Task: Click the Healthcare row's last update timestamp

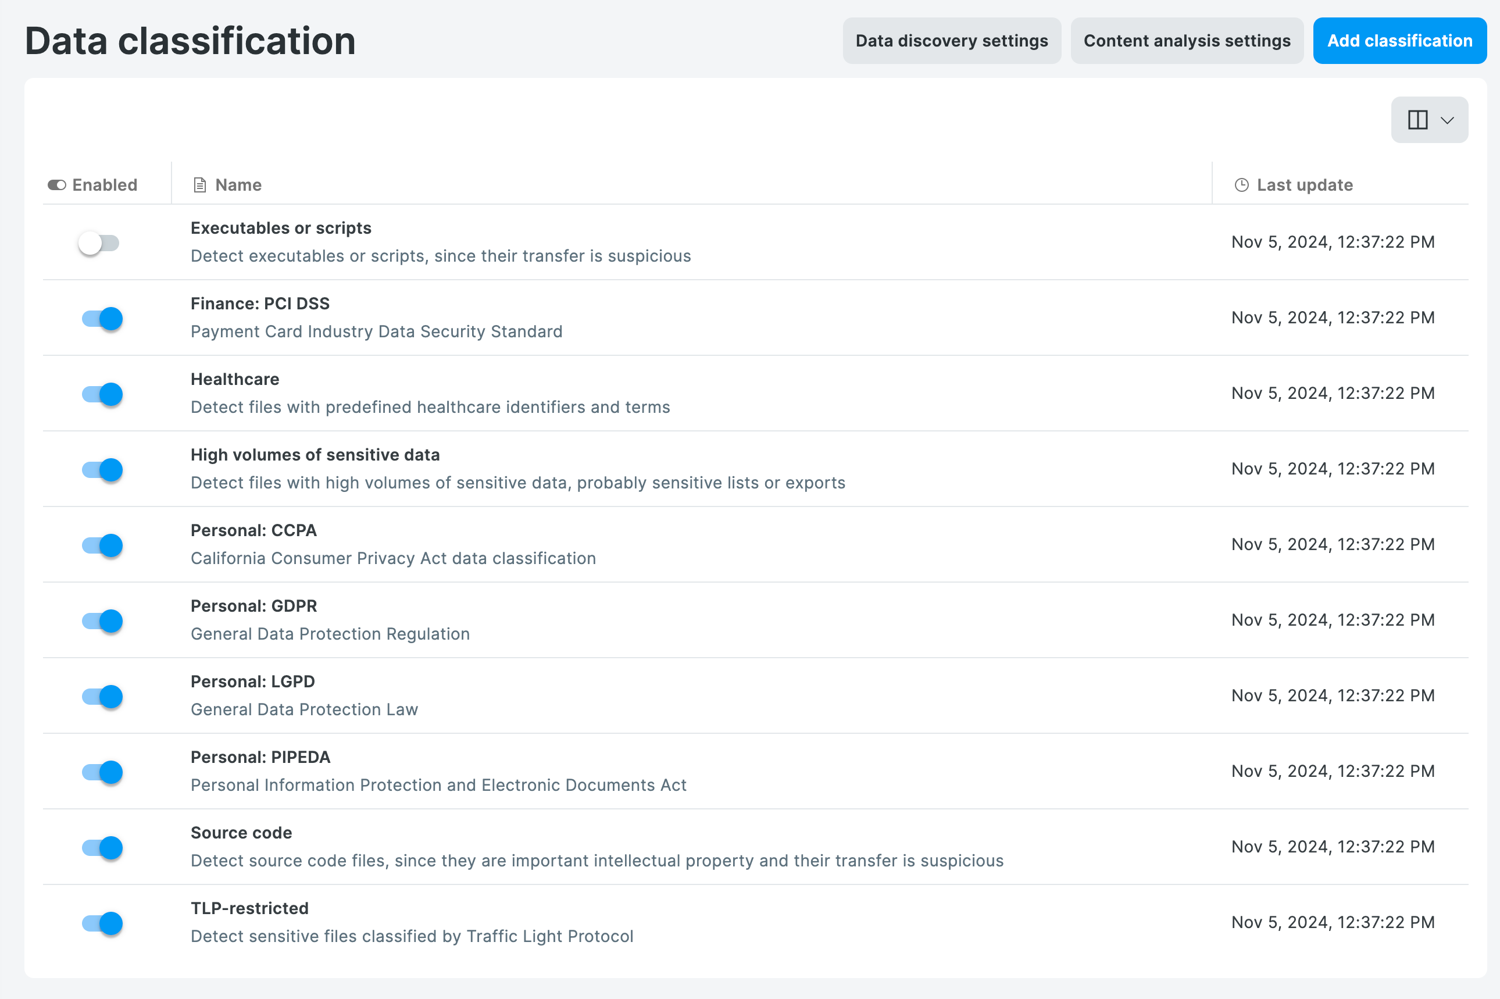Action: click(1333, 393)
